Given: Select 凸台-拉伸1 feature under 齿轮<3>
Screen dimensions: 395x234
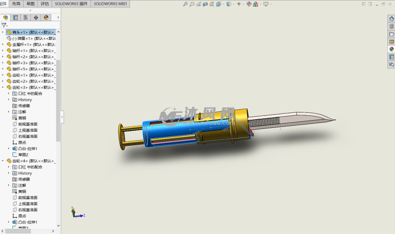Looking at the screenshot, I should pyautogui.click(x=27, y=149).
